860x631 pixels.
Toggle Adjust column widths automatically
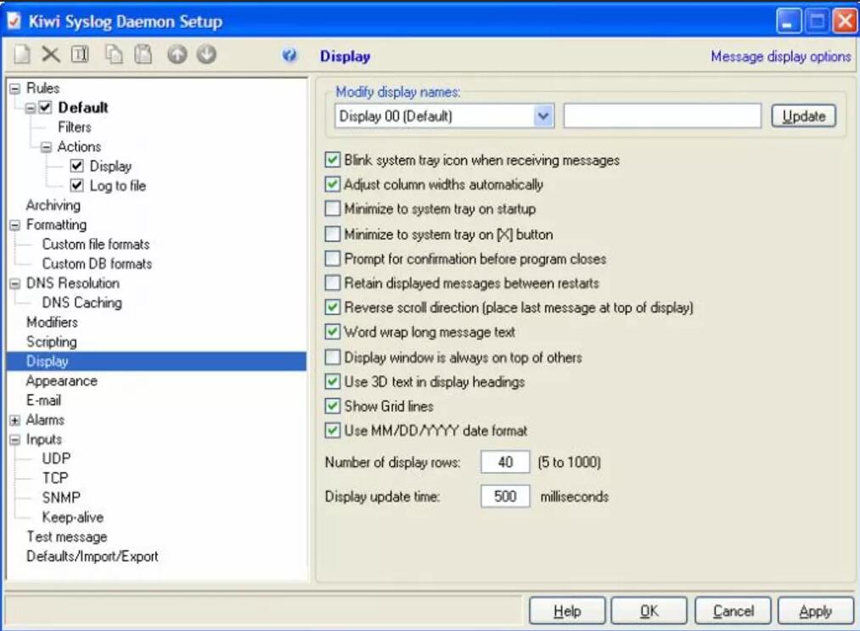coord(333,183)
